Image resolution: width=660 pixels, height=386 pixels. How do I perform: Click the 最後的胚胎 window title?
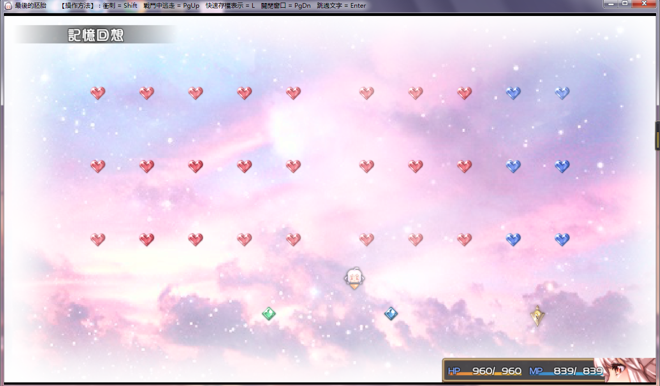click(x=30, y=6)
